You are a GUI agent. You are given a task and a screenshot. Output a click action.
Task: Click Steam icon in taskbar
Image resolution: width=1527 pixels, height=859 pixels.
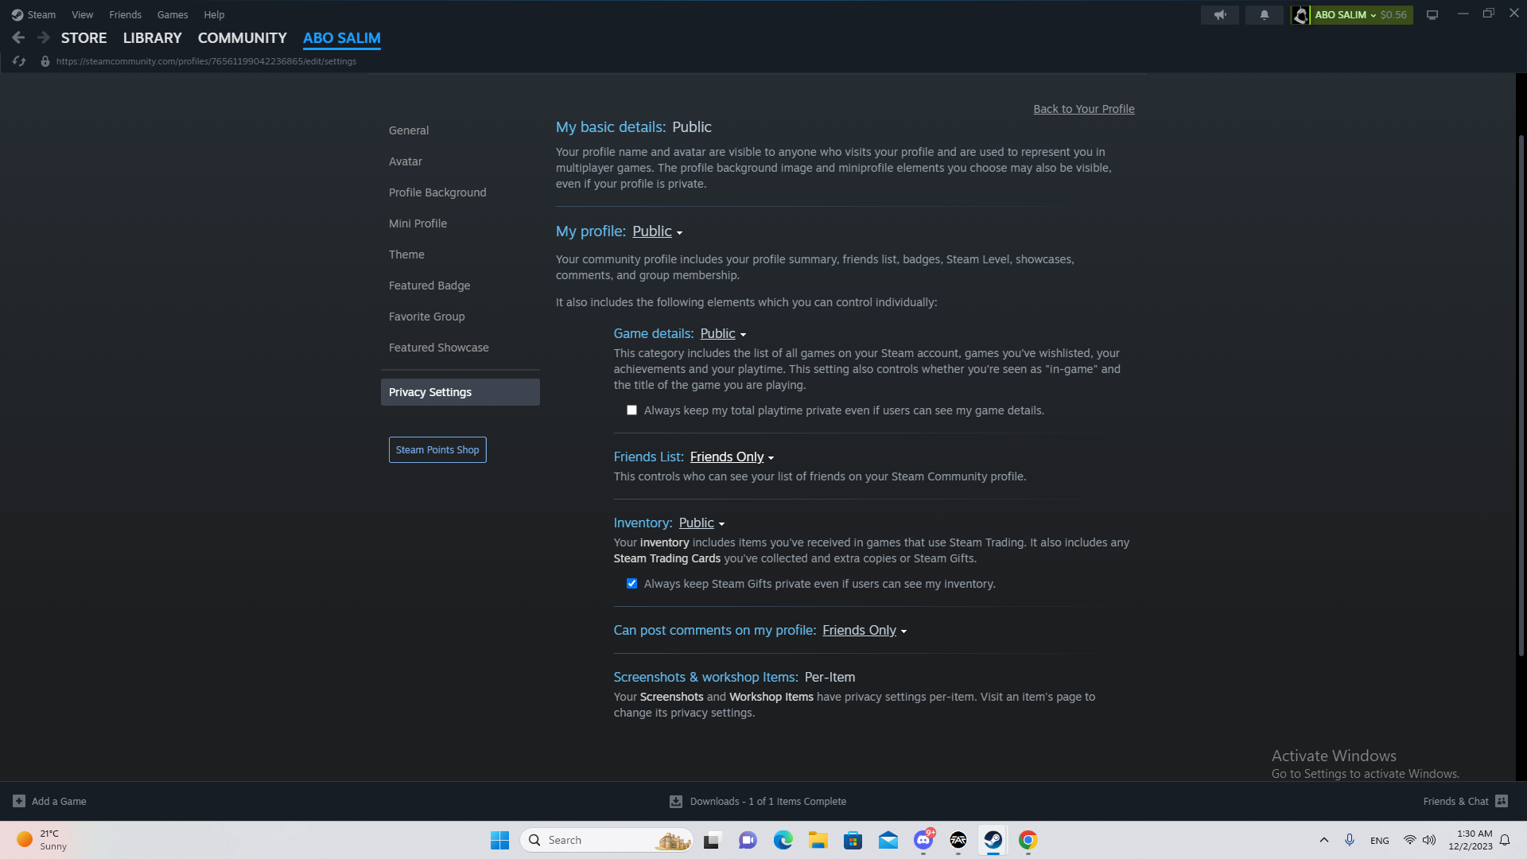pyautogui.click(x=993, y=840)
